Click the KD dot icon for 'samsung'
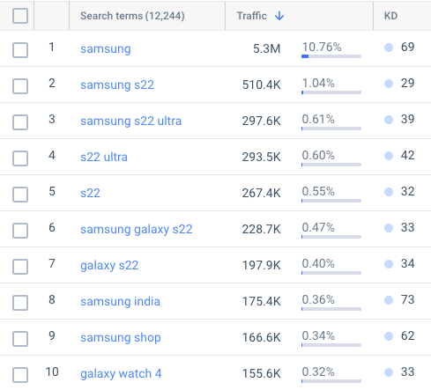This screenshot has height=390, width=431. click(x=389, y=48)
